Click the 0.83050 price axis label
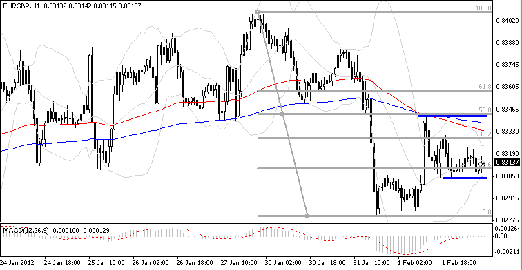Screen dimensions: 522x270 [x=507, y=176]
